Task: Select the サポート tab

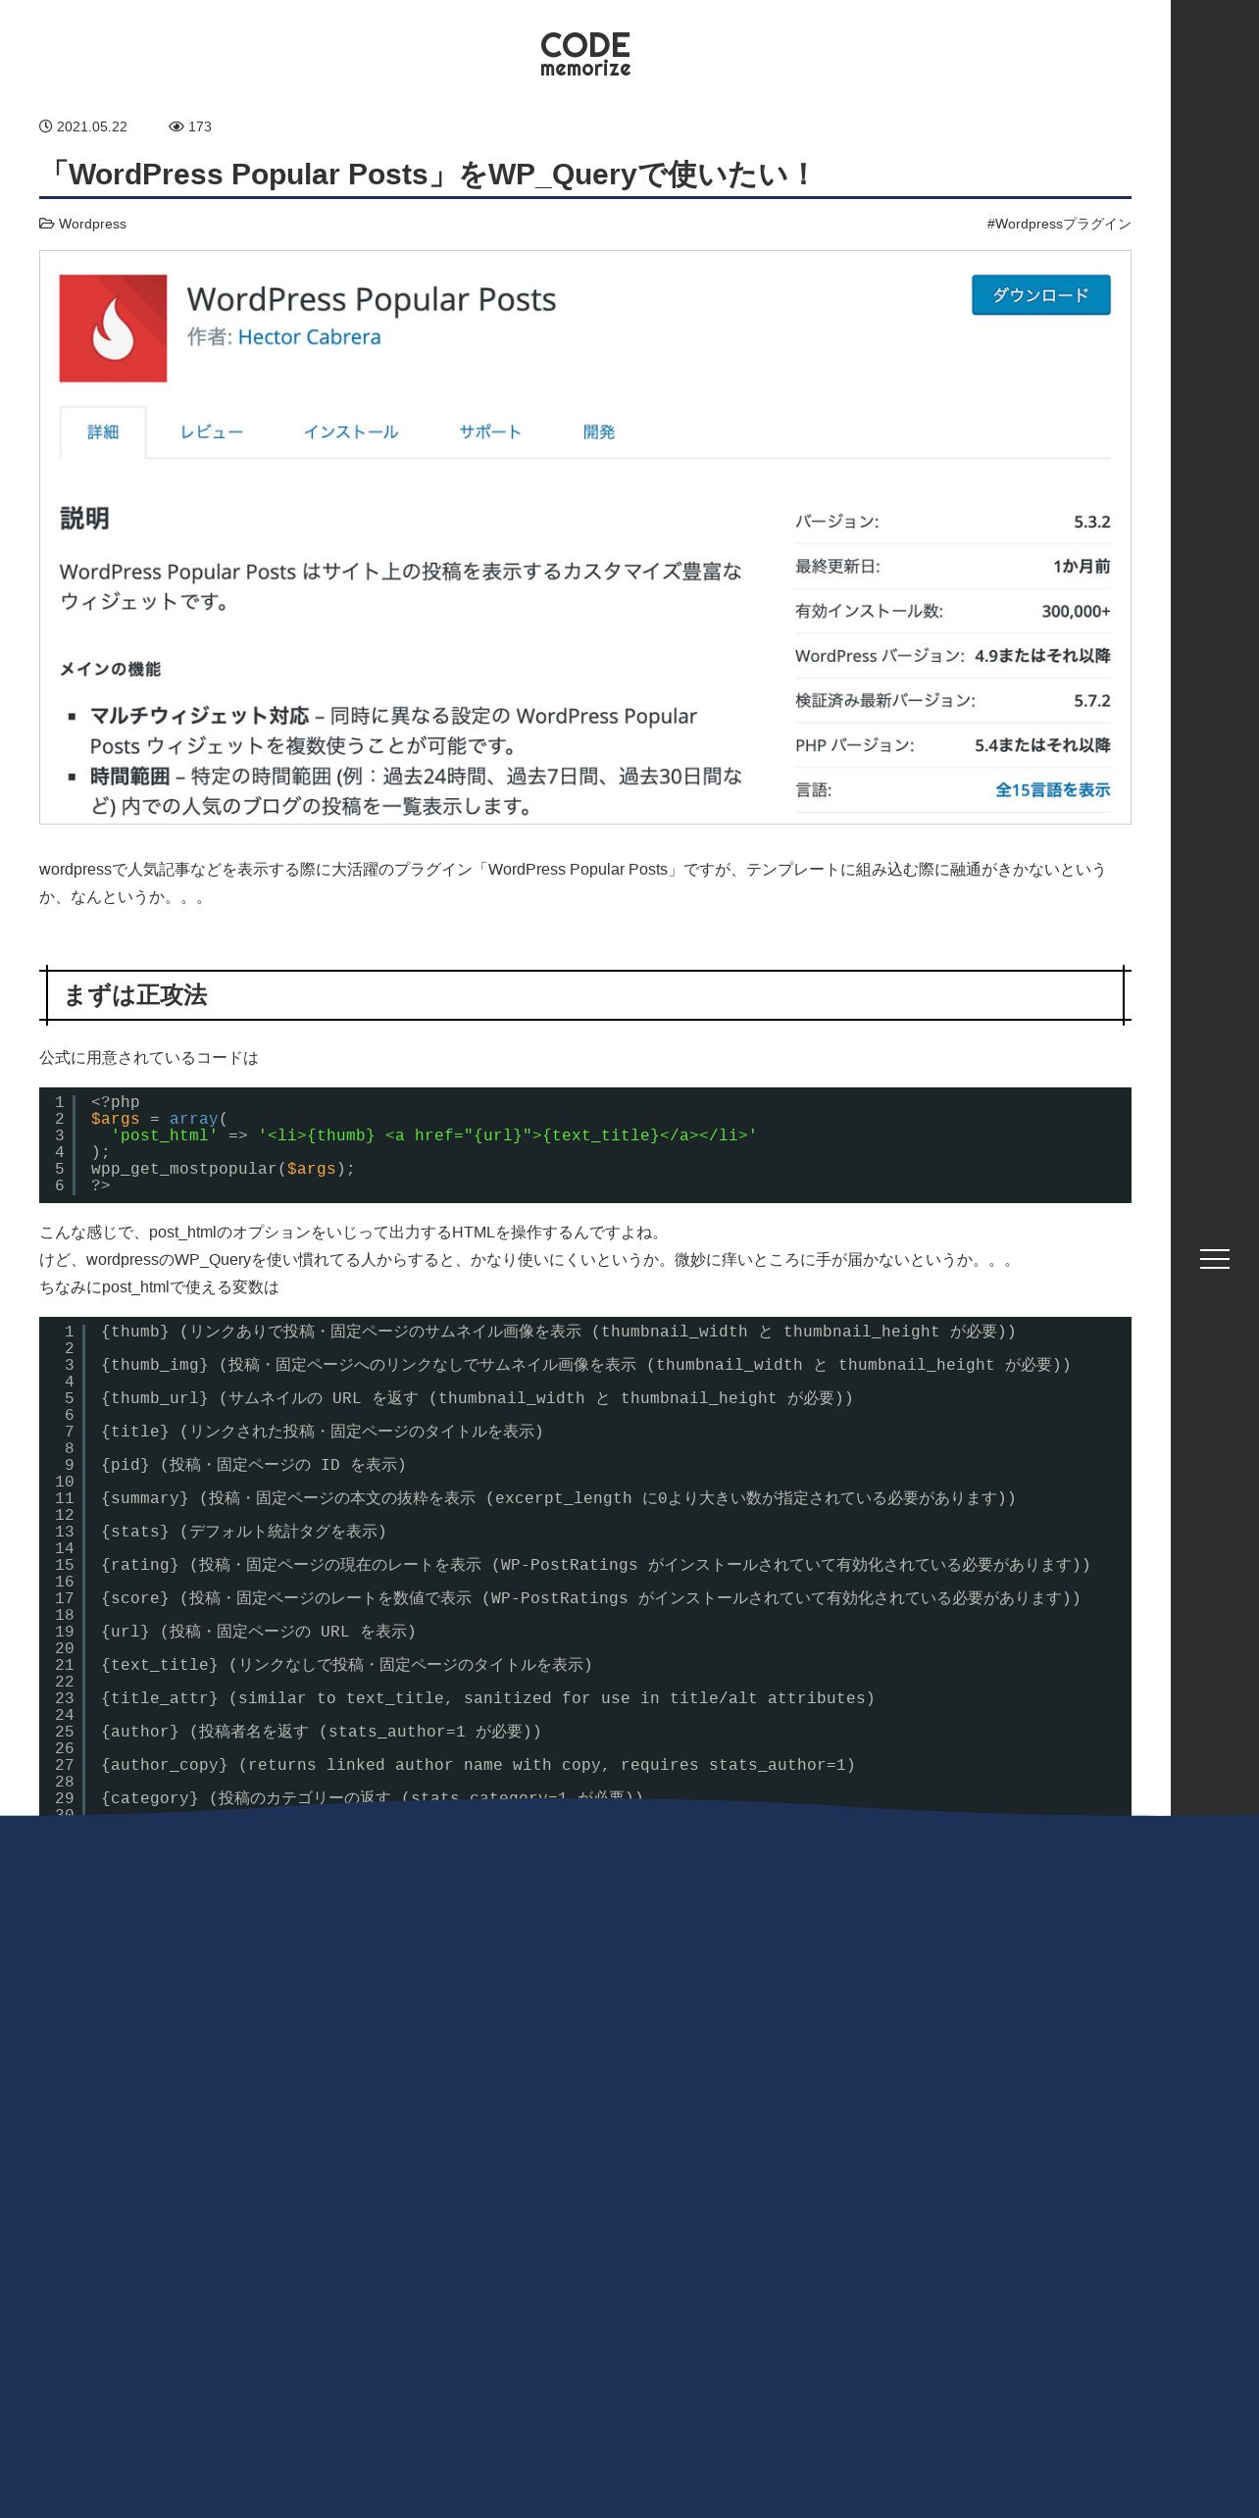Action: tap(490, 432)
